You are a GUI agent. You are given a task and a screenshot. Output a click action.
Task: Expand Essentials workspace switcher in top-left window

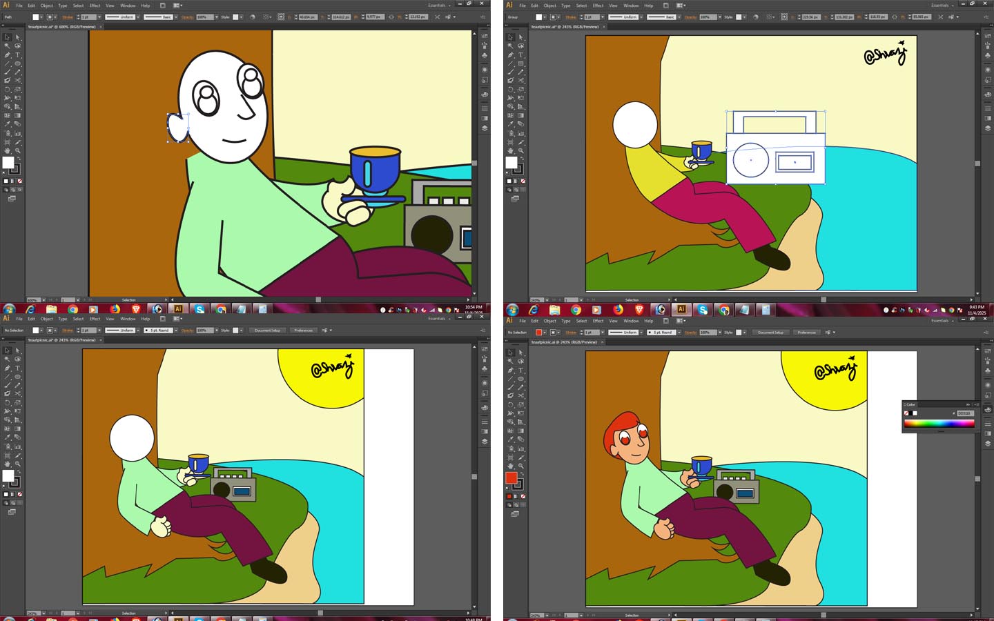pyautogui.click(x=440, y=6)
